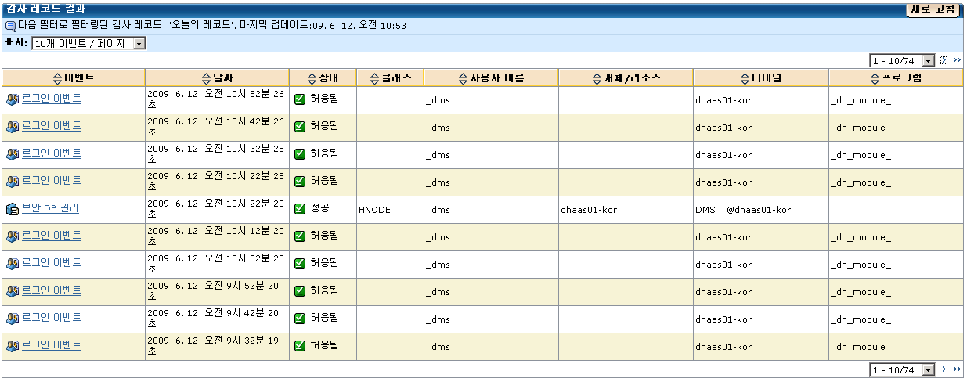
Task: Click green 허용됨 check icon in 10시 12분 20초 row
Action: click(300, 236)
